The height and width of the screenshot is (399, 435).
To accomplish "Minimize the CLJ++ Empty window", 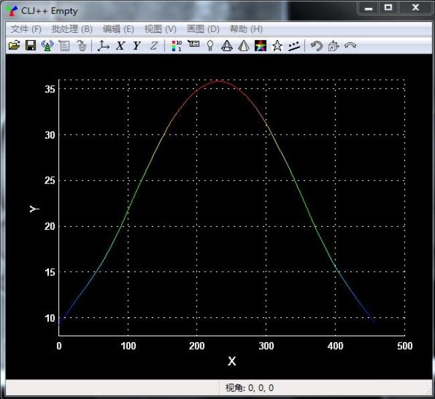I will [x=369, y=8].
